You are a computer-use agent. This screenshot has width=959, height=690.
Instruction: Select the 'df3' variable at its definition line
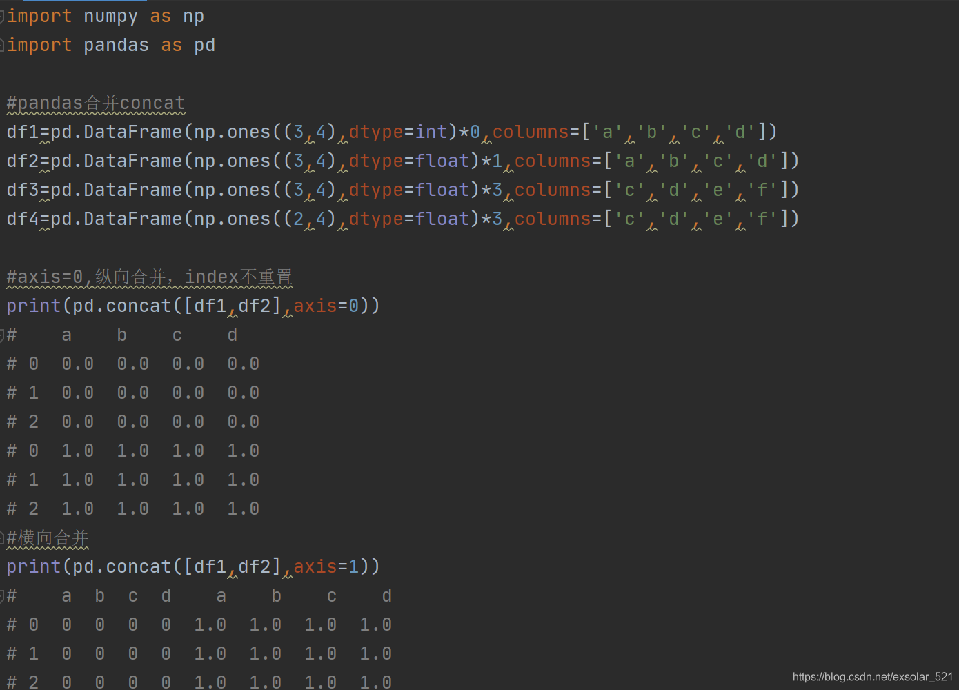pos(23,190)
